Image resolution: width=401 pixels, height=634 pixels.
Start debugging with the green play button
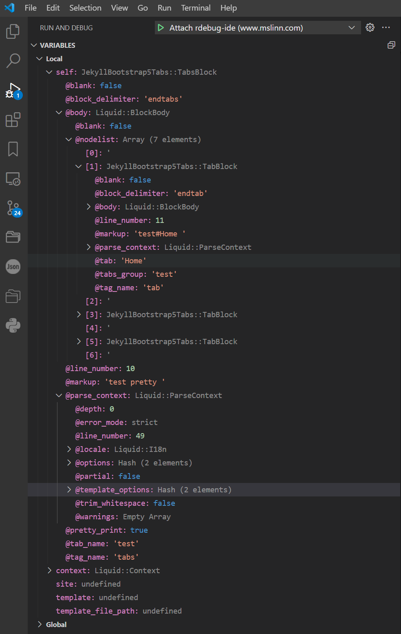(161, 28)
